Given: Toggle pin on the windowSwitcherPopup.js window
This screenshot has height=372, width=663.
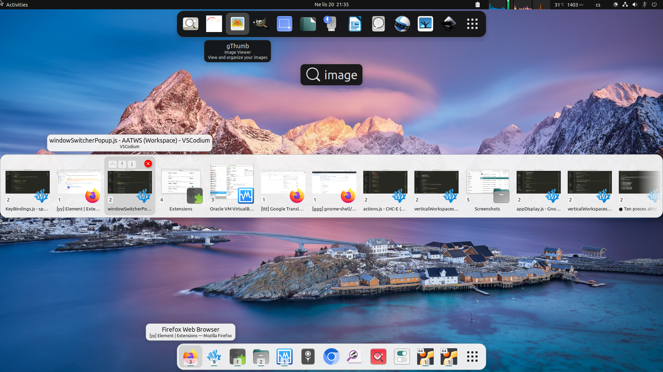Looking at the screenshot, I should (122, 164).
